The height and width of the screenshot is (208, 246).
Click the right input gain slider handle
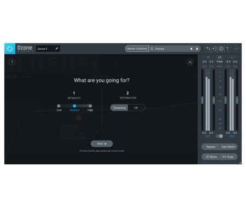(x=214, y=100)
